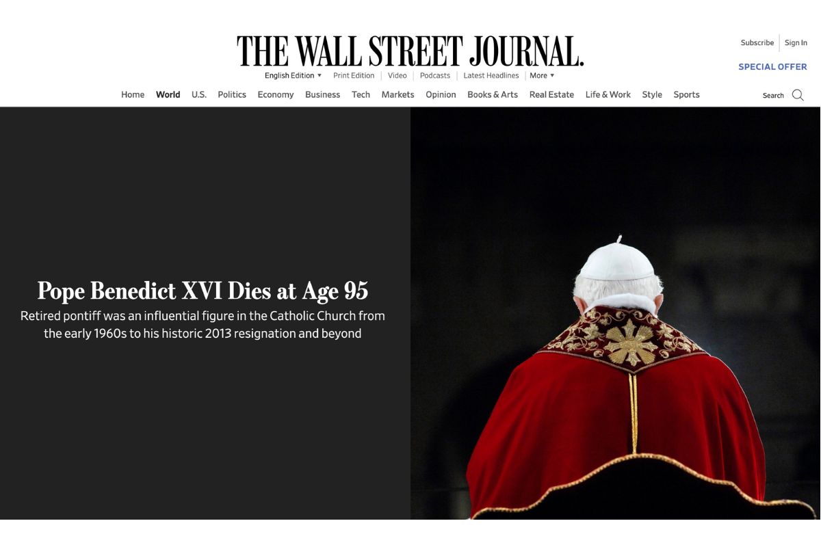The image size is (821, 547).
Task: Open The Wall Street Journal logo homepage
Action: click(410, 51)
